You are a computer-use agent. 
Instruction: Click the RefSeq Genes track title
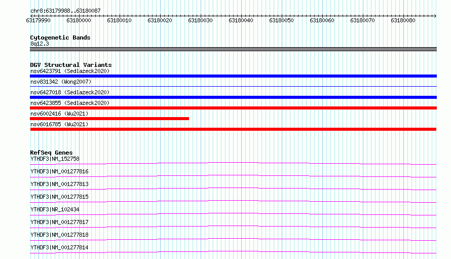click(x=51, y=153)
